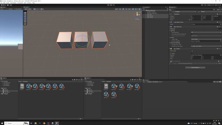
Task: Open the Free Aspect dropdown in Game view
Action: tap(18, 9)
